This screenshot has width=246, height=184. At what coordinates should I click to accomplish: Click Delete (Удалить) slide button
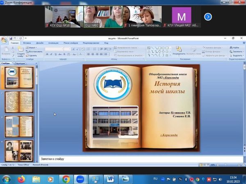point(33,56)
